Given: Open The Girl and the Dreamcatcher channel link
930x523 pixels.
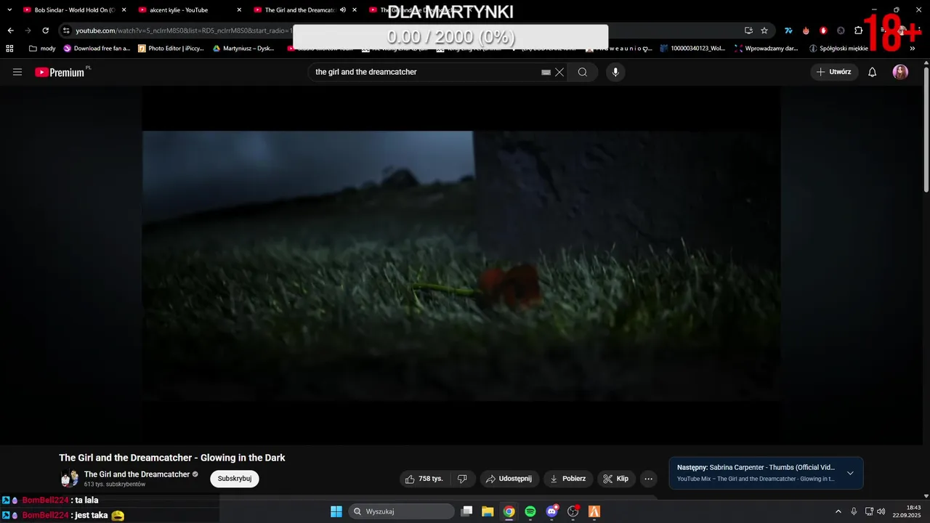Looking at the screenshot, I should point(137,474).
